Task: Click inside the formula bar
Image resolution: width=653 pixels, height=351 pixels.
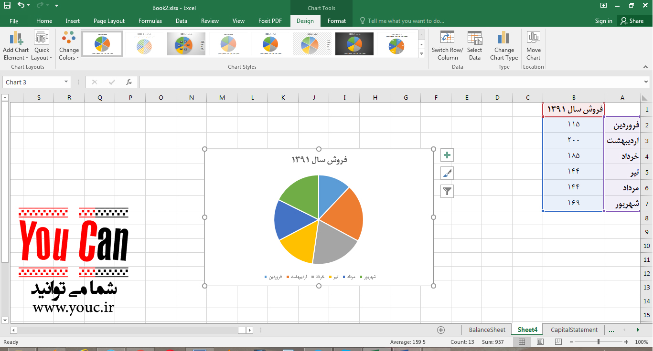Action: (x=391, y=82)
